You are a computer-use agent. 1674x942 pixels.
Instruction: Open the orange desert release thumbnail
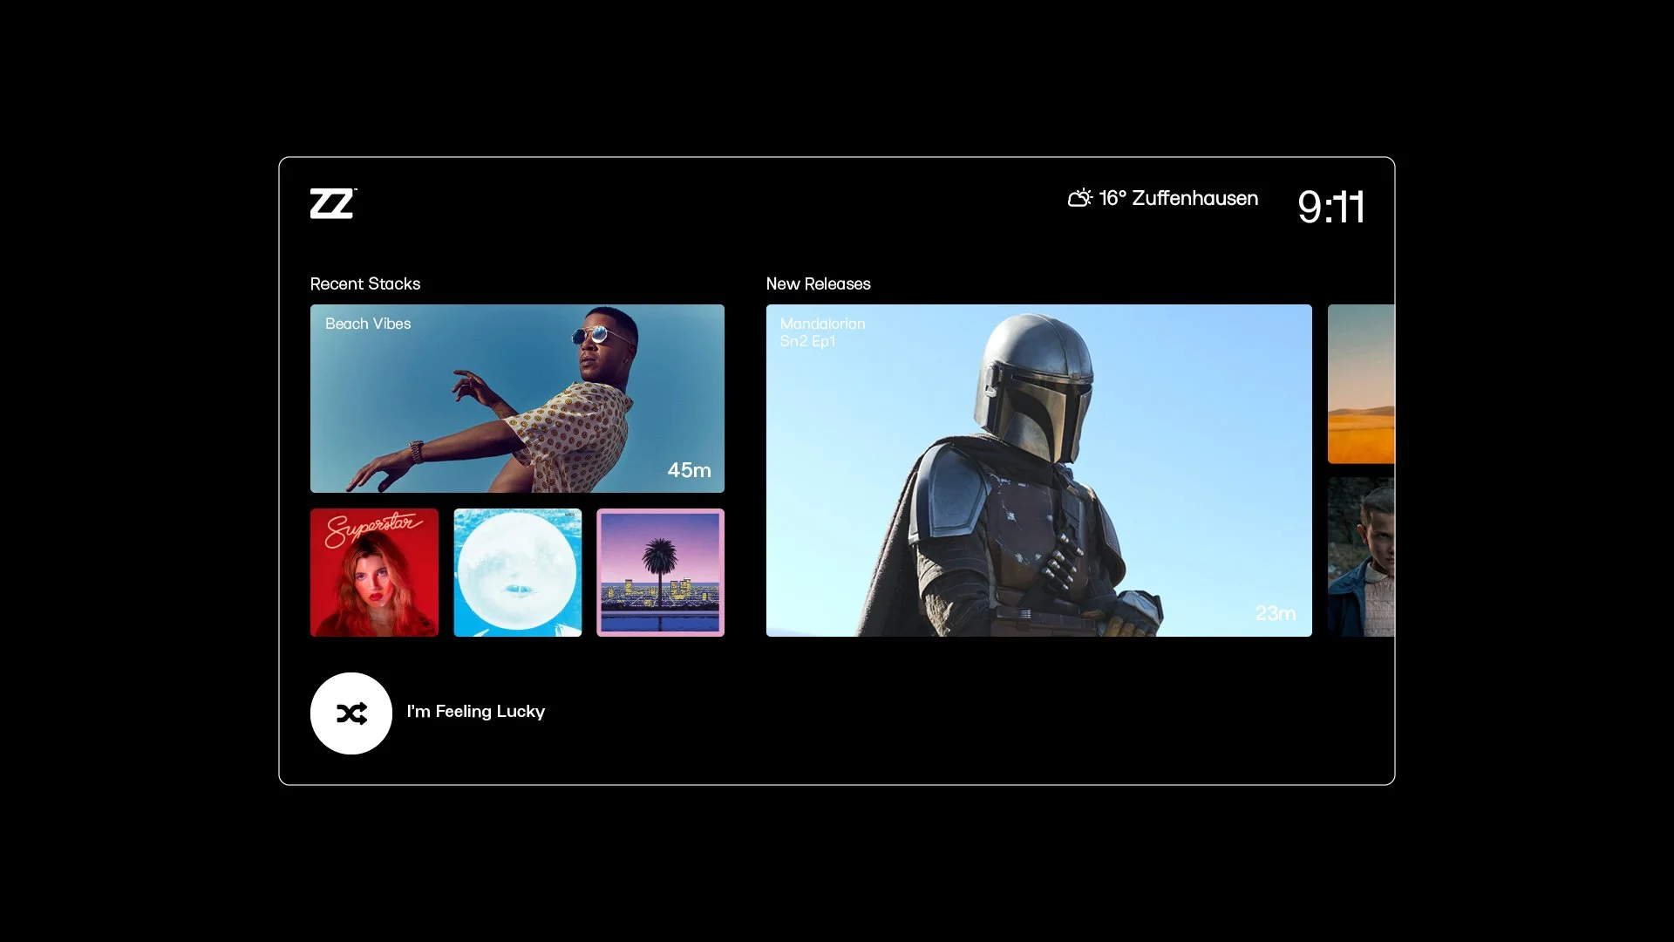pos(1361,384)
